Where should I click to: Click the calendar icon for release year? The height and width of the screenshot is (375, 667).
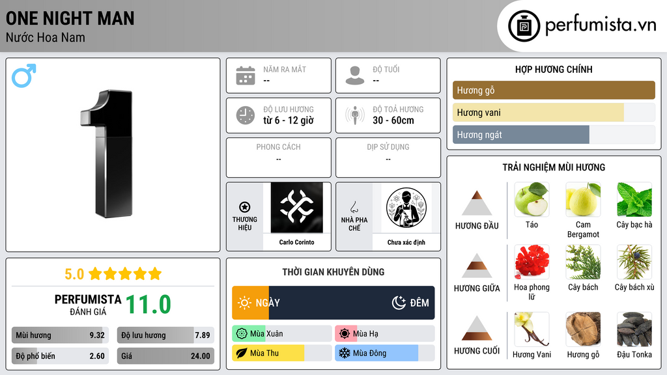246,76
